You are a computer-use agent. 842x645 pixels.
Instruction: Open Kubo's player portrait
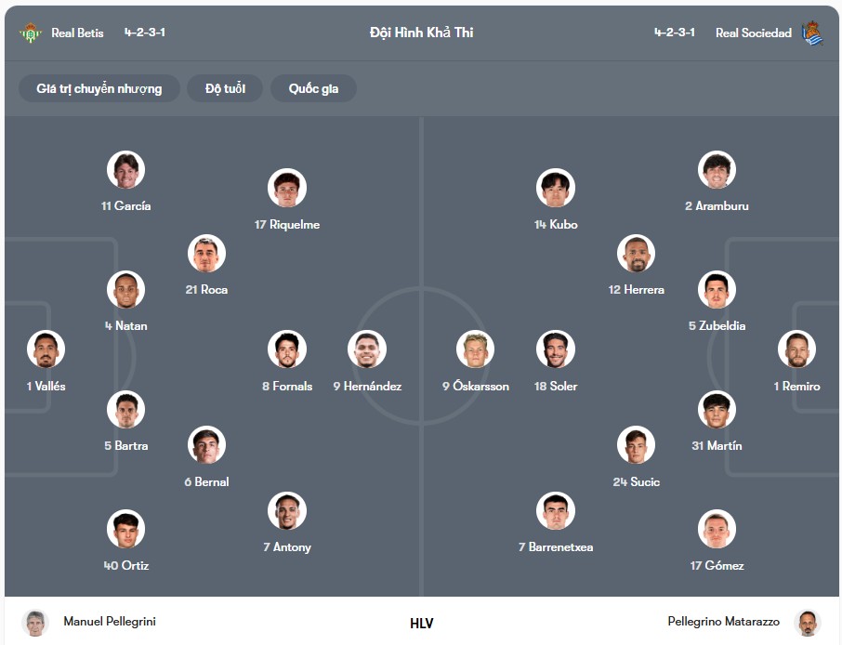pyautogui.click(x=556, y=188)
